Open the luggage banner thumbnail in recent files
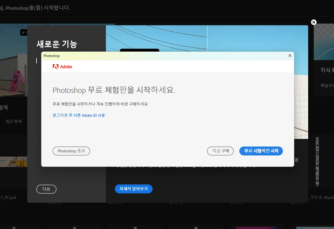Viewport: 334px width, 229px height. (x=14, y=162)
